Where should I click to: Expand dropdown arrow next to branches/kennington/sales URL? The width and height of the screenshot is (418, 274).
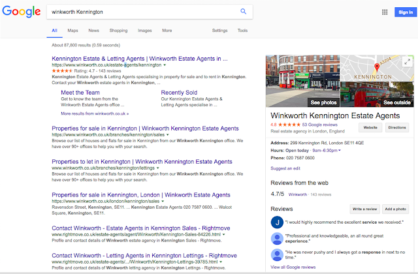pyautogui.click(x=168, y=135)
